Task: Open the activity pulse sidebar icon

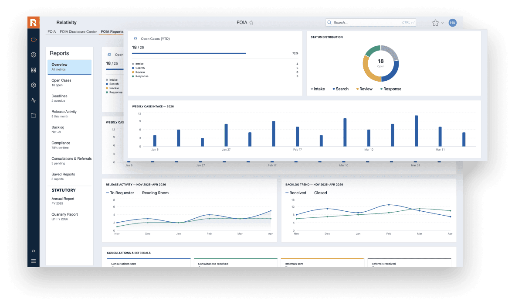Action: click(x=34, y=100)
